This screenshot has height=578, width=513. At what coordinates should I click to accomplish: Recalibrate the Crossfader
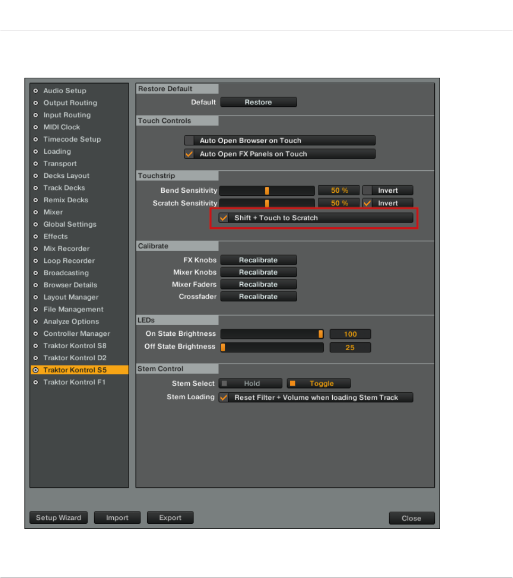tap(258, 296)
